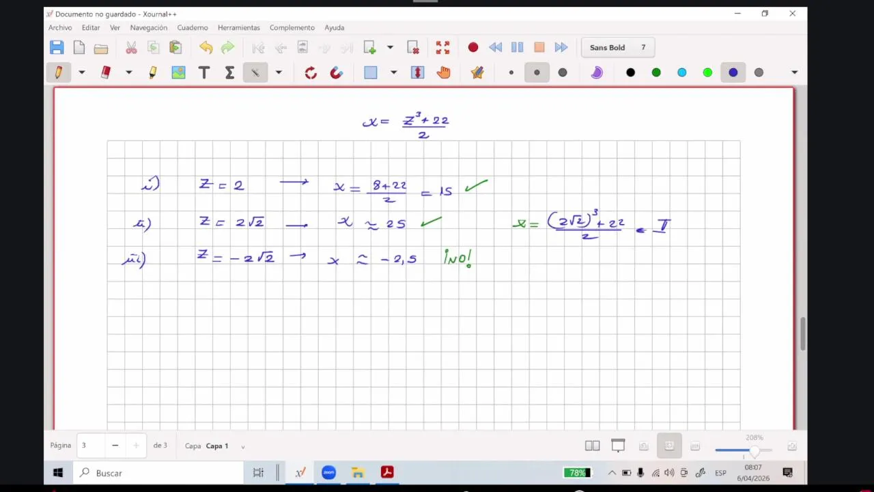The image size is (874, 492).
Task: Expand the ruler drawing-type dropdown arrow
Action: coord(279,72)
